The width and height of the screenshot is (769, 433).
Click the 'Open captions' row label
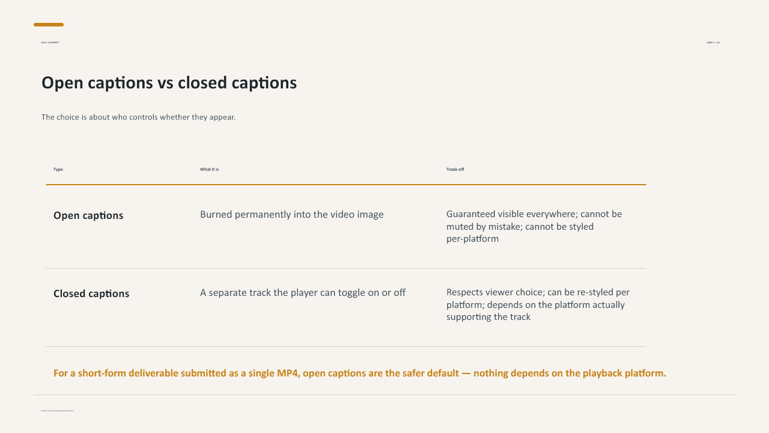pyautogui.click(x=88, y=215)
